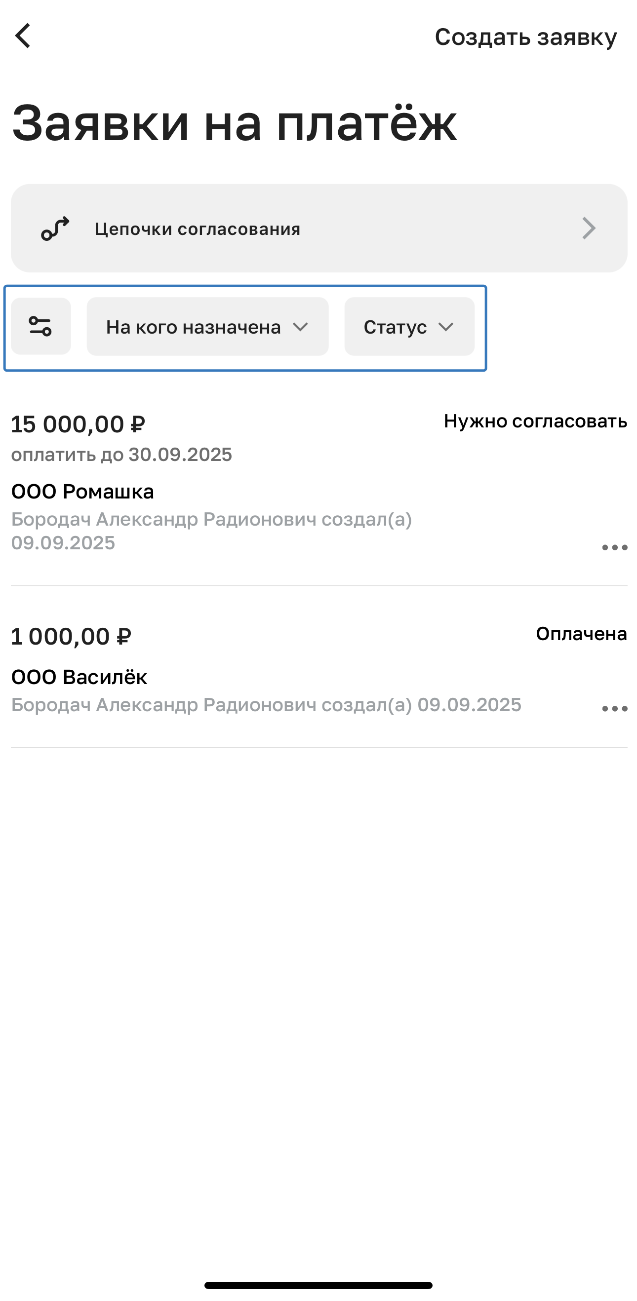Tap the 'Нужно согласовать' status label
This screenshot has width=637, height=1301.
pos(535,421)
